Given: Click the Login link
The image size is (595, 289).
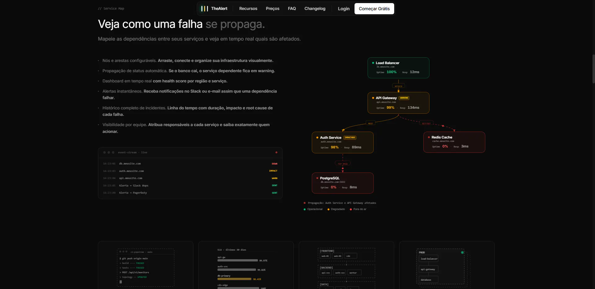Looking at the screenshot, I should pyautogui.click(x=344, y=9).
